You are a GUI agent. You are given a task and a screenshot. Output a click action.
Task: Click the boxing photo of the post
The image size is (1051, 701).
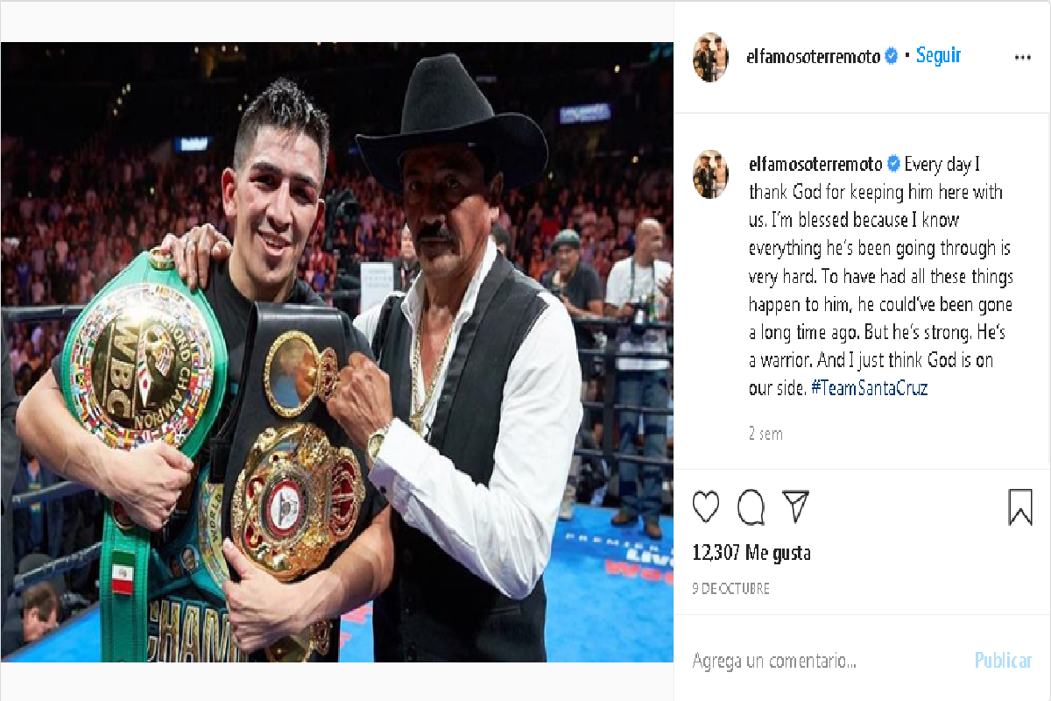[x=337, y=352]
